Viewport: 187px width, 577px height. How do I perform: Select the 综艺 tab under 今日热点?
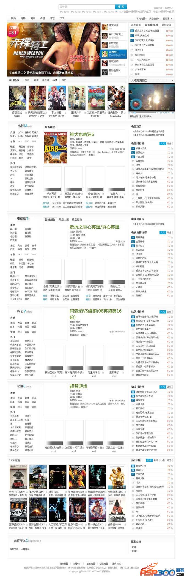coord(64,80)
